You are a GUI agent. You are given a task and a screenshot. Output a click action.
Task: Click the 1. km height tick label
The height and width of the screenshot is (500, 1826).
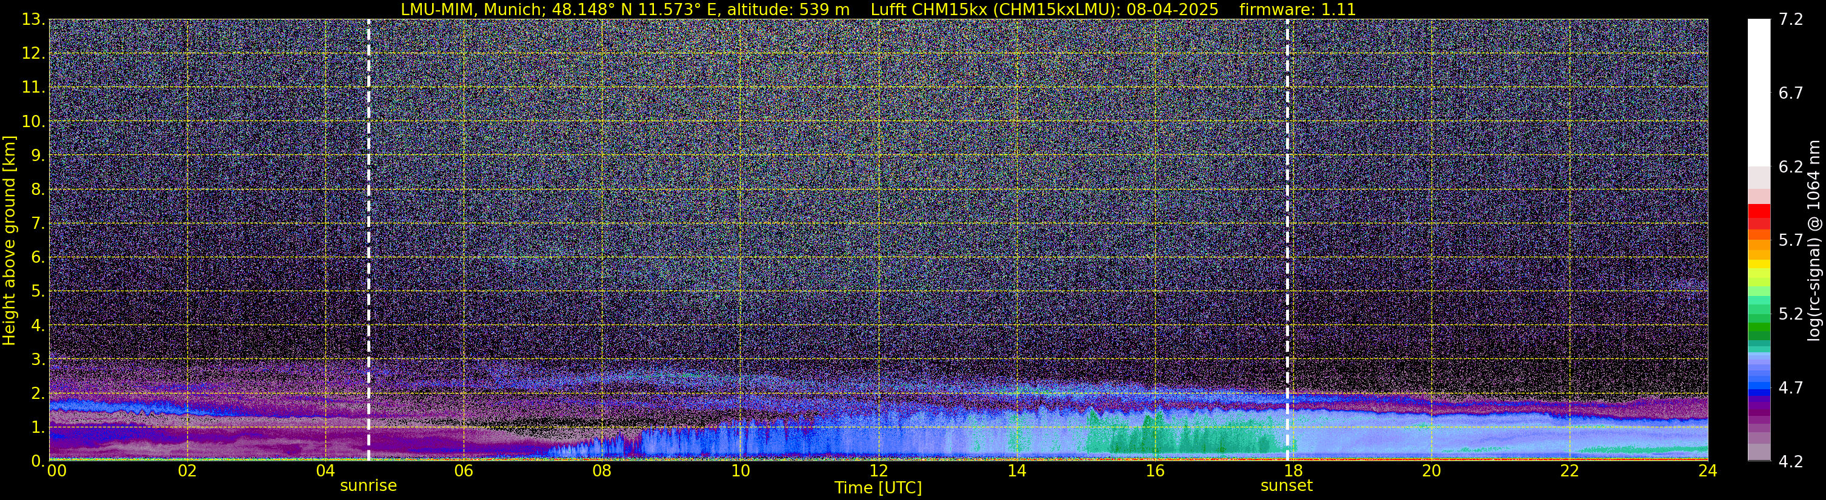click(x=38, y=427)
